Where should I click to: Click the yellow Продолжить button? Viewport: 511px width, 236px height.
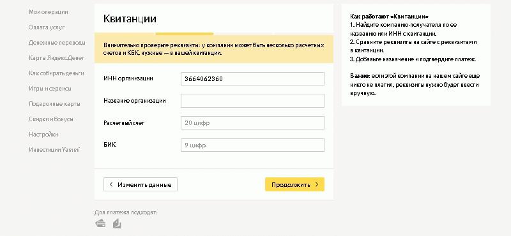(x=294, y=184)
